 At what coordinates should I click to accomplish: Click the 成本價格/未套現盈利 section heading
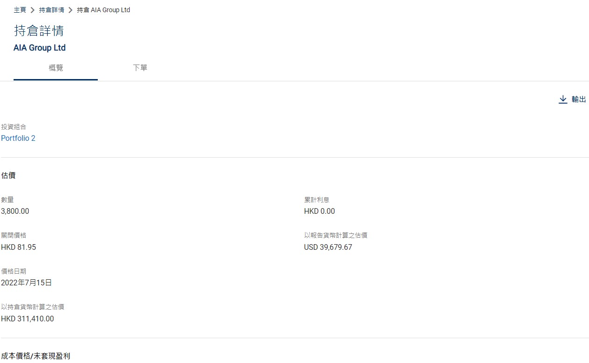coord(36,356)
